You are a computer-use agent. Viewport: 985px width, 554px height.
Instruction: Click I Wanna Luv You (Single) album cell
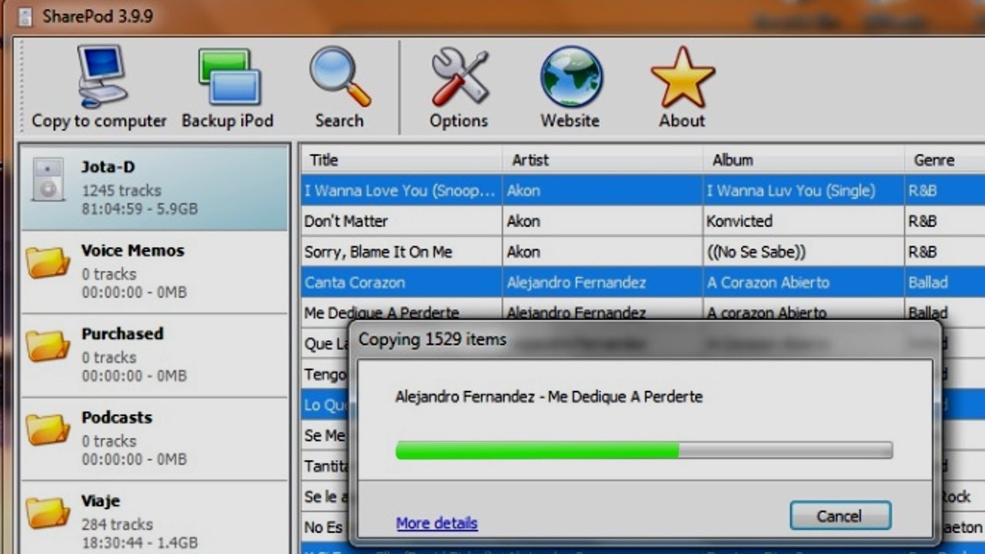pyautogui.click(x=803, y=191)
